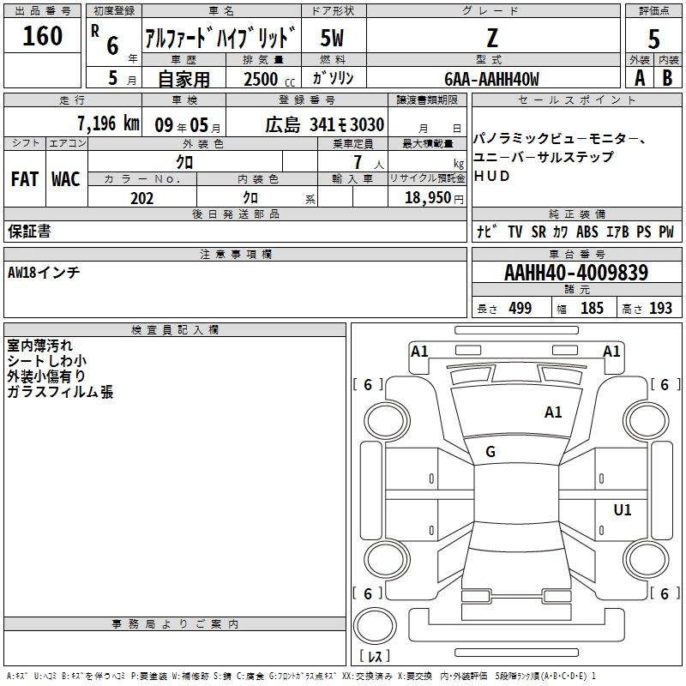Viewport: 686px width, 686px height.
Task: Click the SR sunroof equipment mark
Action: 539,232
